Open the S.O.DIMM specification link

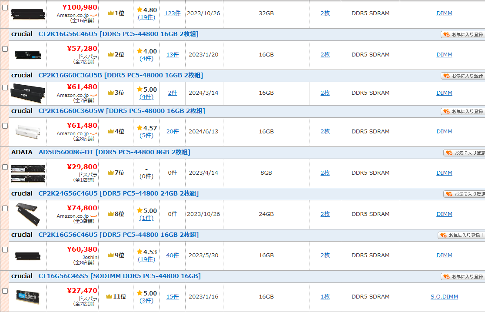[x=444, y=297]
